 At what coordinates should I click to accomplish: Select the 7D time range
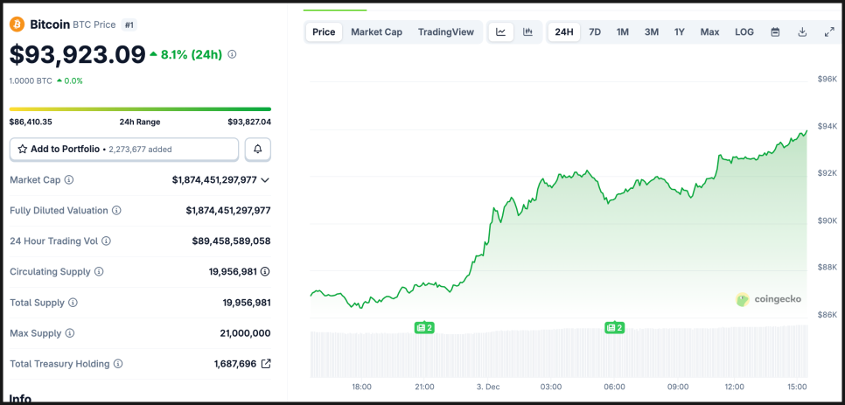[595, 32]
